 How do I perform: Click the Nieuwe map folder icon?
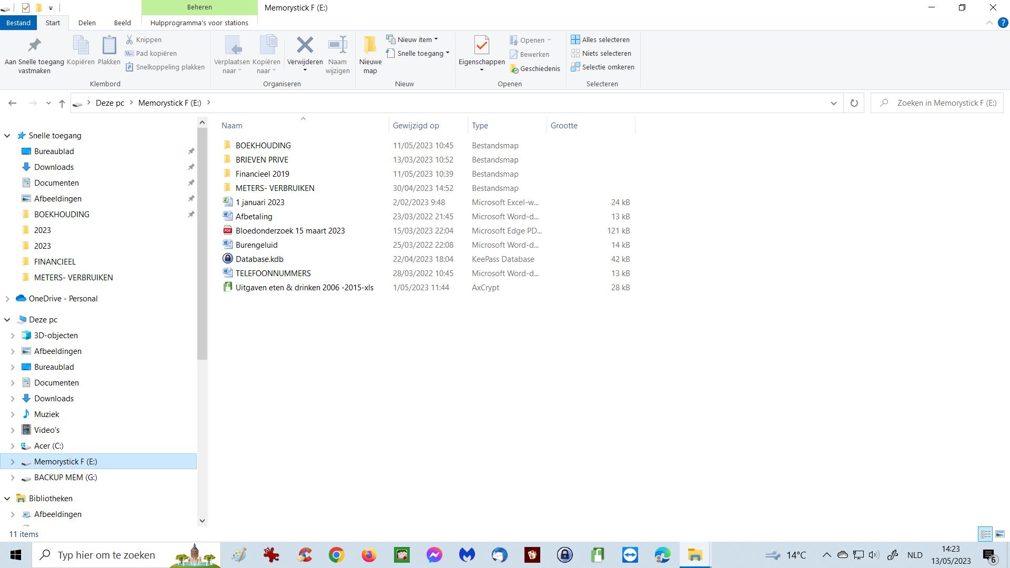370,46
